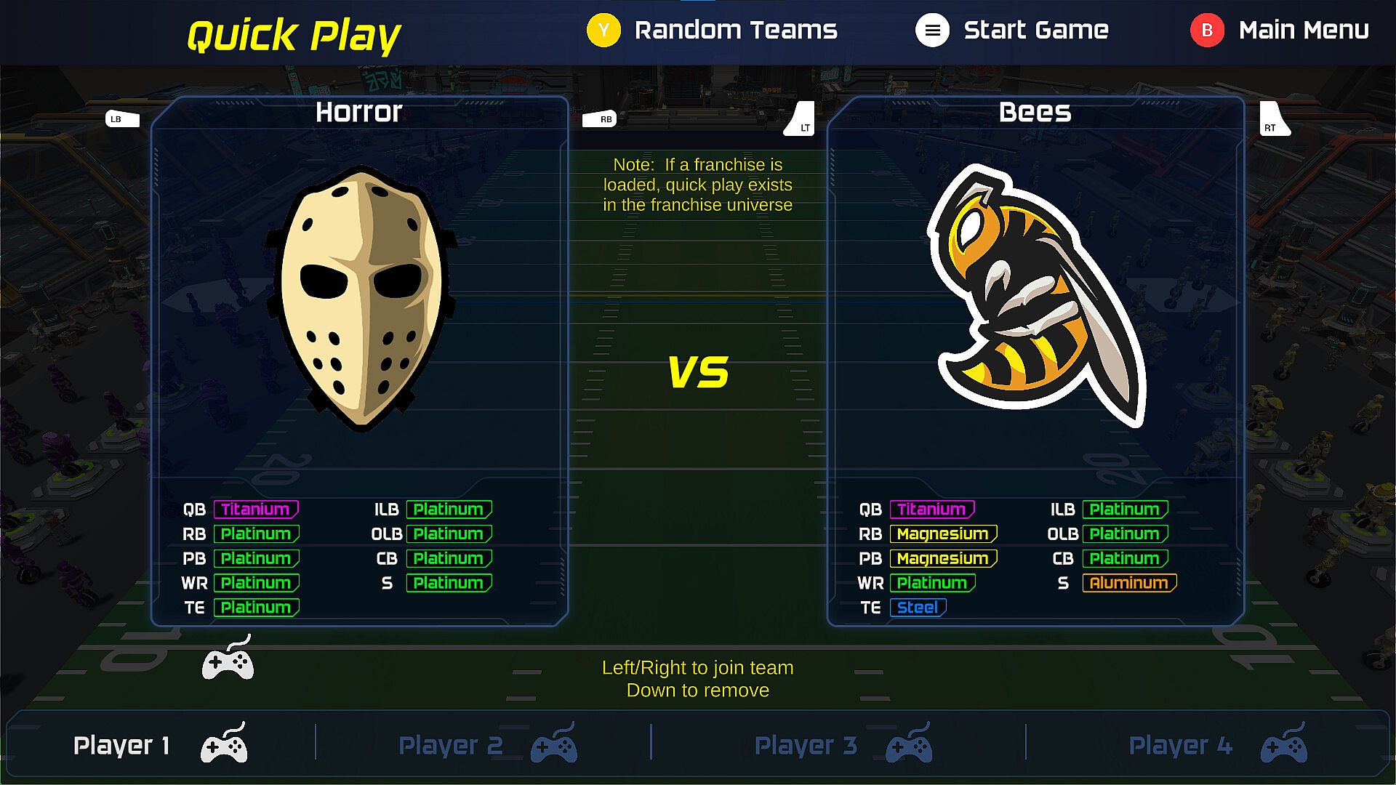Click the RT trigger icon right of Bees
The height and width of the screenshot is (785, 1396).
coord(1275,119)
